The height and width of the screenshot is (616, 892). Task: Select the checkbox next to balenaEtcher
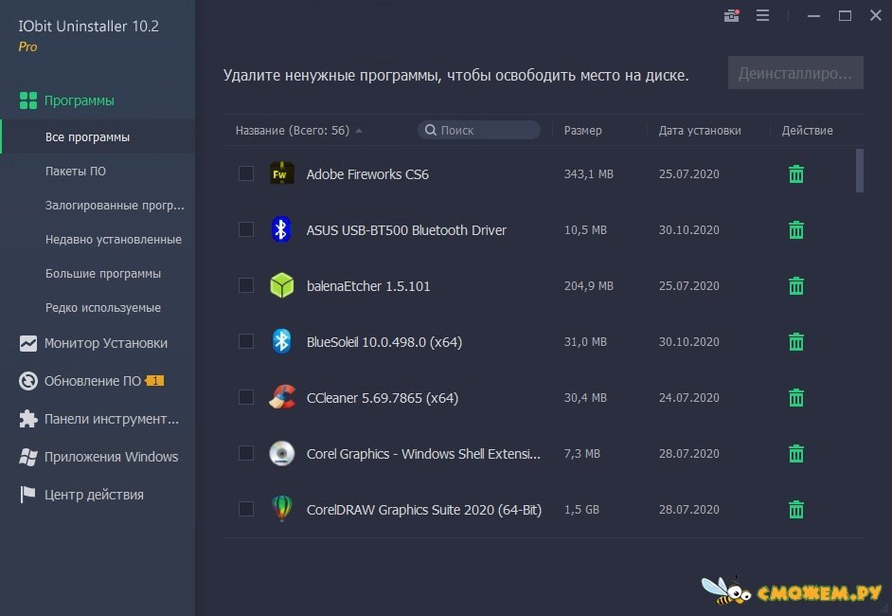pyautogui.click(x=246, y=286)
